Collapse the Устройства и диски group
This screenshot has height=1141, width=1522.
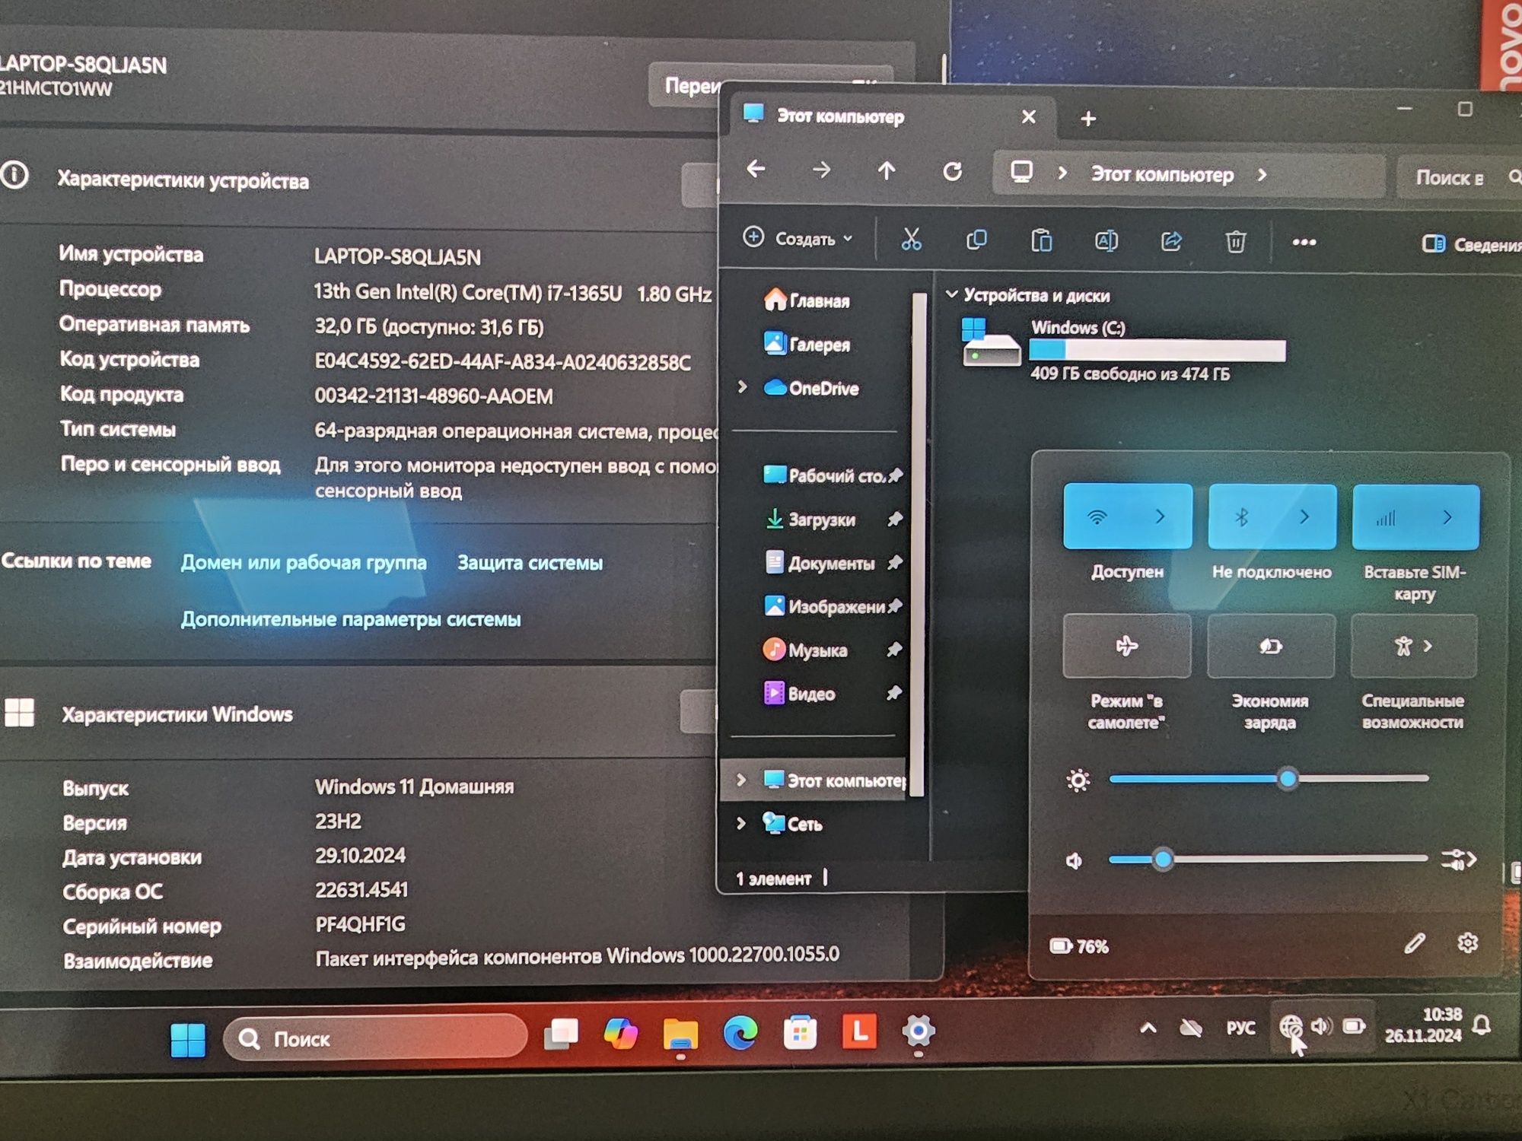pos(951,294)
